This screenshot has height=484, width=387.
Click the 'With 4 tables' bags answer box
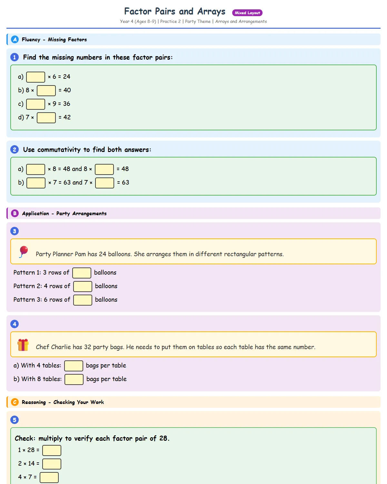pos(74,366)
